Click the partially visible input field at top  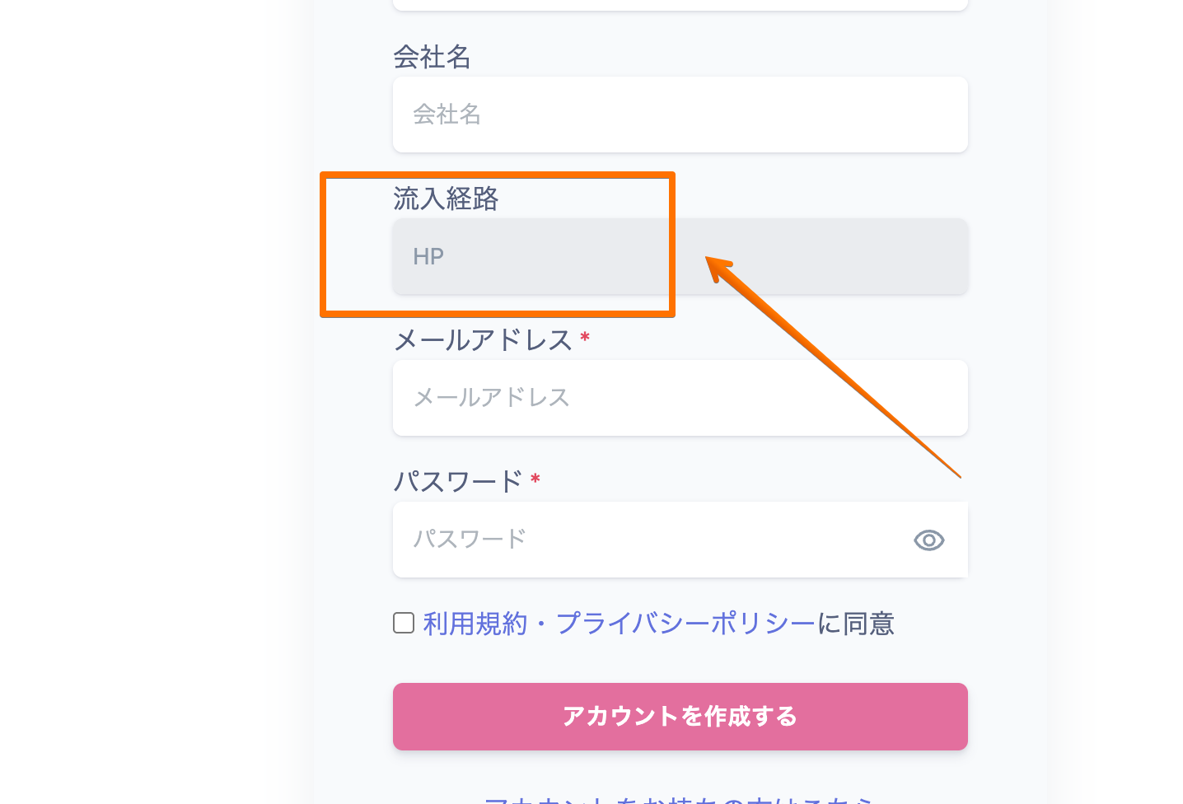point(680,4)
